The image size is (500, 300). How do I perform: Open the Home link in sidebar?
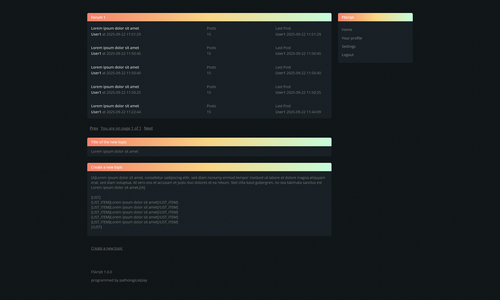pyautogui.click(x=347, y=30)
